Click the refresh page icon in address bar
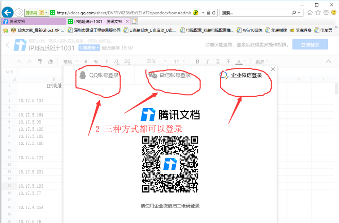The width and height of the screenshot is (339, 223). (x=214, y=13)
